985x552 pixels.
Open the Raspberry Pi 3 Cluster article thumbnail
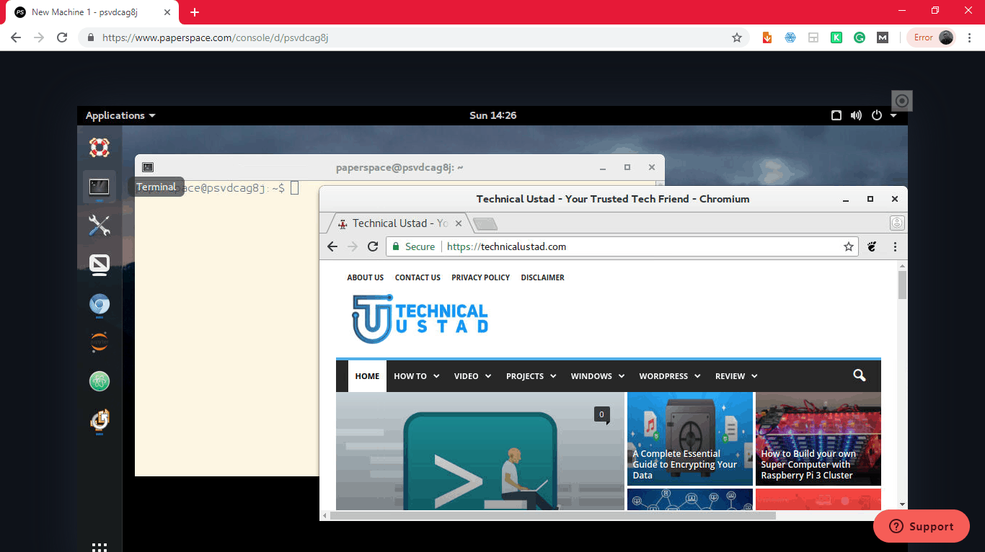(x=818, y=439)
